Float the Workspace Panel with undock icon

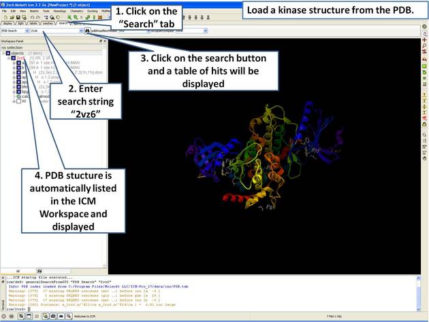coord(101,41)
